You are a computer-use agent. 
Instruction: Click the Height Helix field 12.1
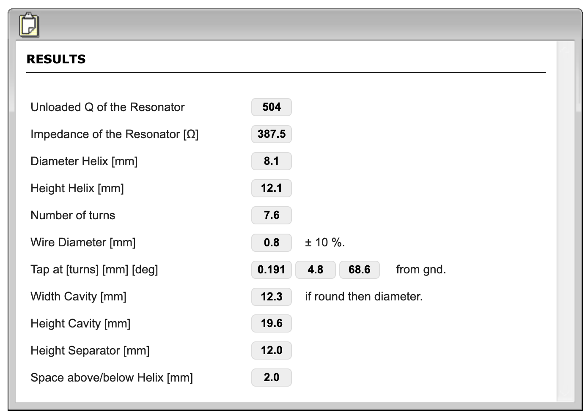point(272,188)
